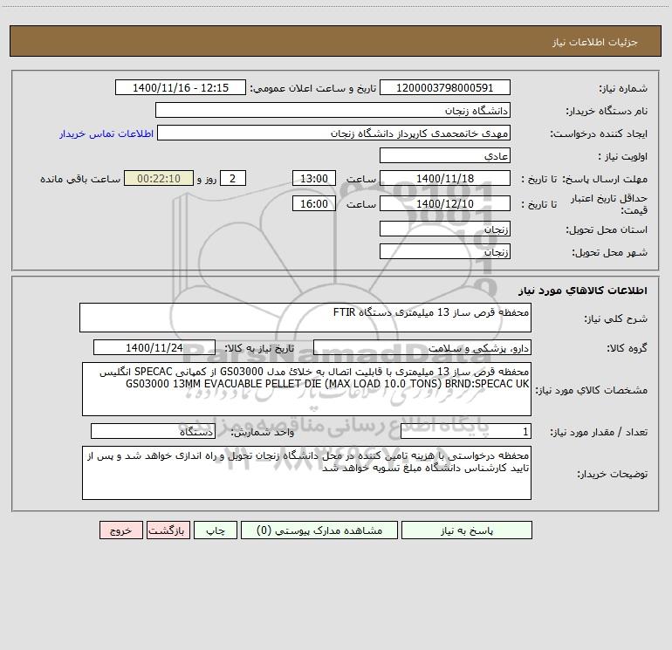Click delivery city field زنجان
The width and height of the screenshot is (672, 650).
(x=445, y=251)
